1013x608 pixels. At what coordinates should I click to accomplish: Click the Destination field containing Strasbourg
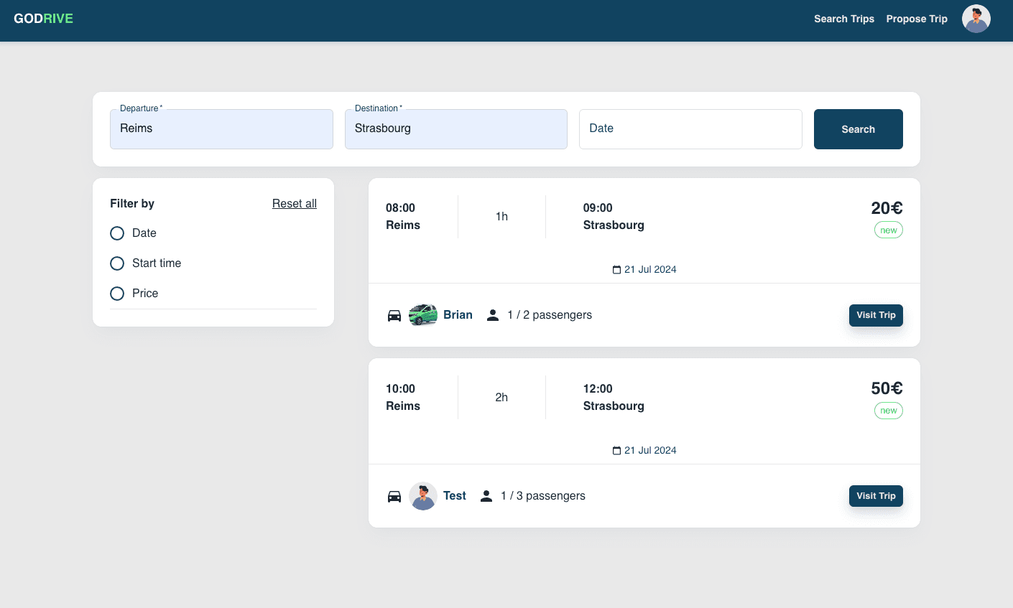(x=455, y=129)
